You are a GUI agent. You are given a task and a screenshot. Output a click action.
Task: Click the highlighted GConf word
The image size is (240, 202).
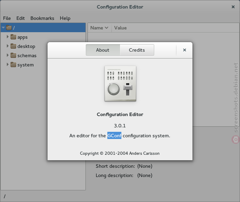pos(114,136)
